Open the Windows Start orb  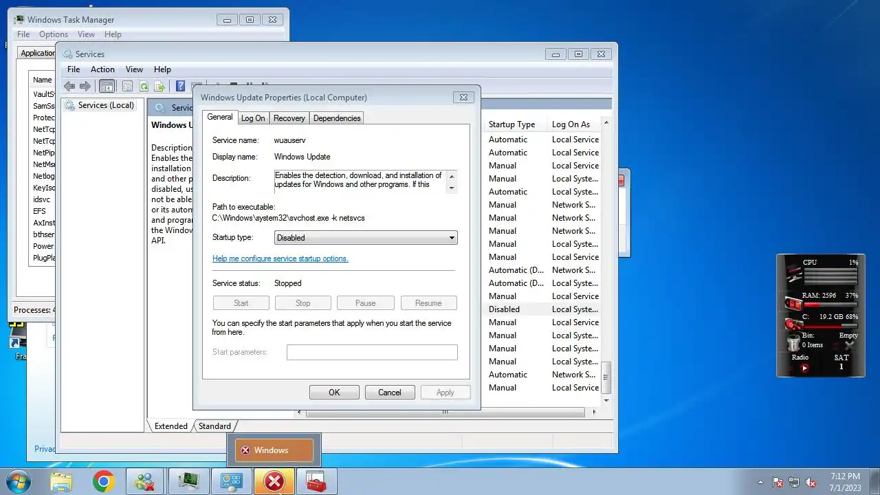(19, 481)
